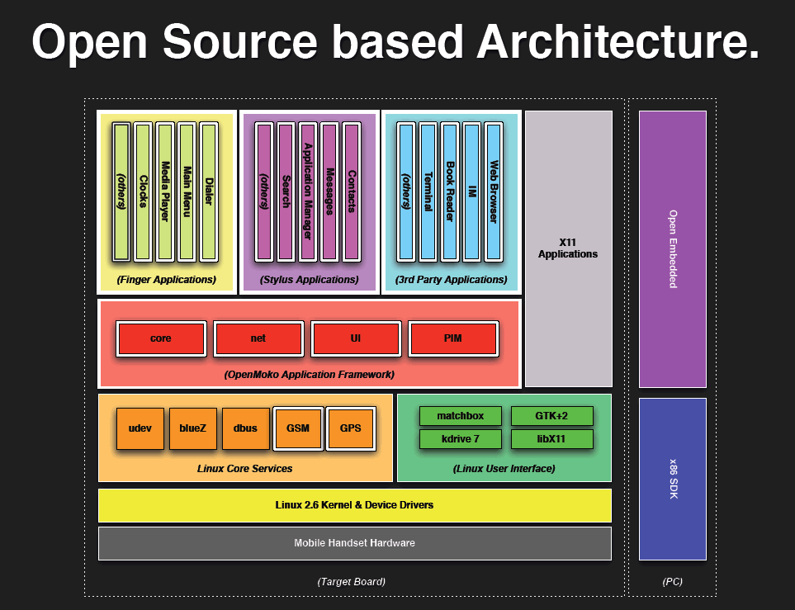The width and height of the screenshot is (795, 610).
Task: Click the Linux 2.6 Kernel & Device Drivers bar
Action: [355, 505]
